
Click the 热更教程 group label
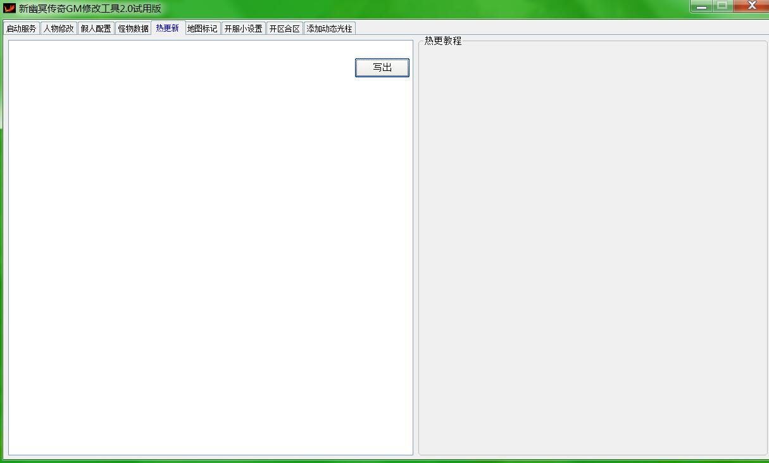point(443,41)
